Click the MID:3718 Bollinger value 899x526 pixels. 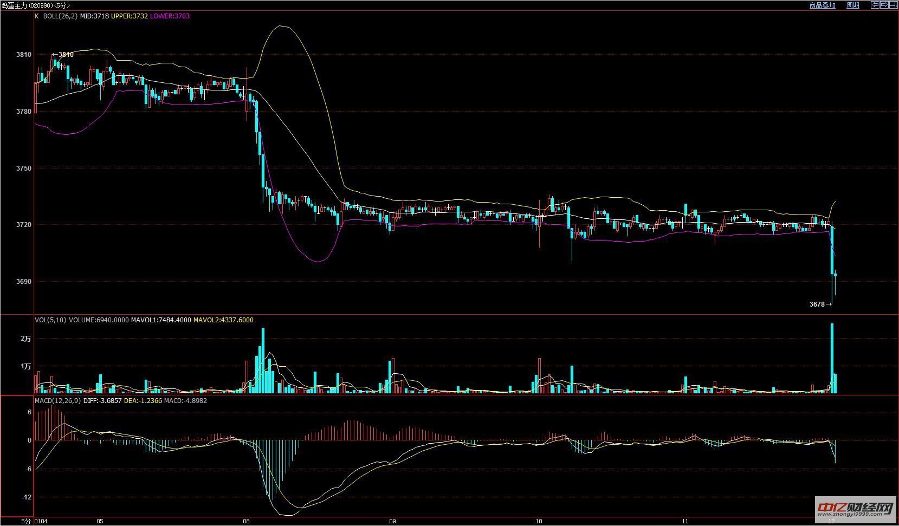click(94, 16)
